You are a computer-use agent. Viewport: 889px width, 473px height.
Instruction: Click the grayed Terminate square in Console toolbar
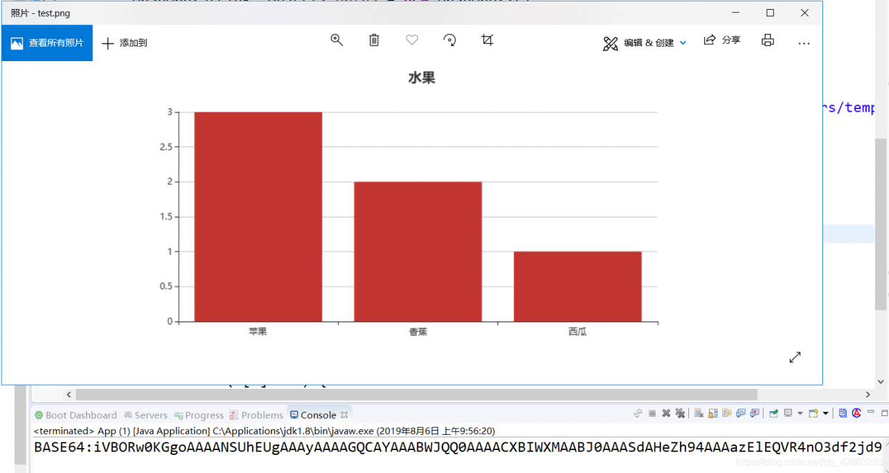pyautogui.click(x=652, y=413)
